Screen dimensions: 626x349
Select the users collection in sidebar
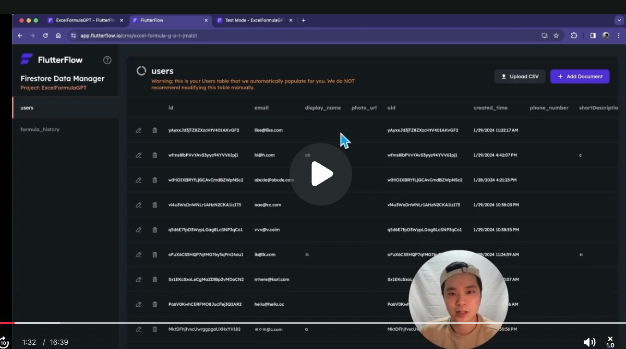pyautogui.click(x=66, y=108)
